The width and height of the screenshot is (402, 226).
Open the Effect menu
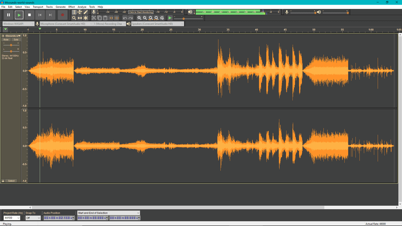click(71, 7)
